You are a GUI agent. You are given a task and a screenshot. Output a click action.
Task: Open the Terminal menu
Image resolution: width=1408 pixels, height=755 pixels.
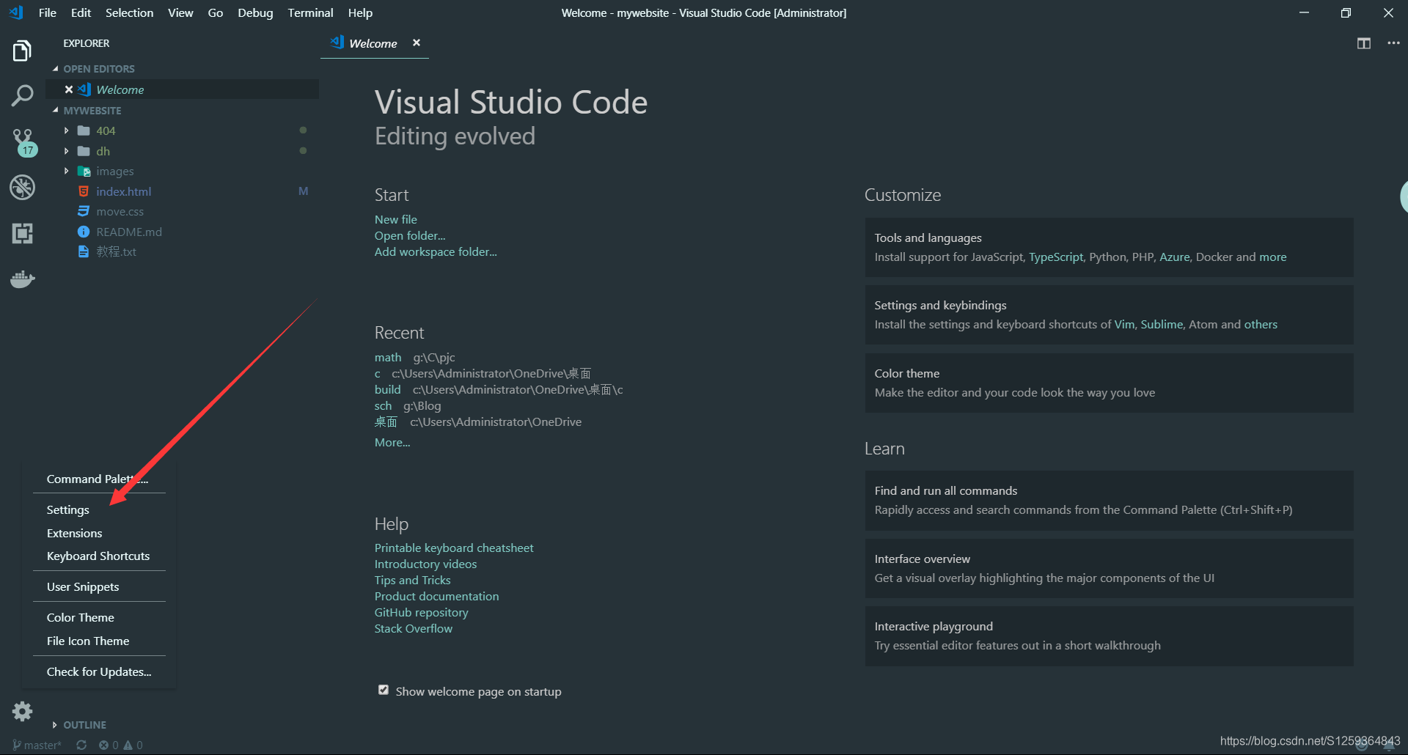coord(310,12)
